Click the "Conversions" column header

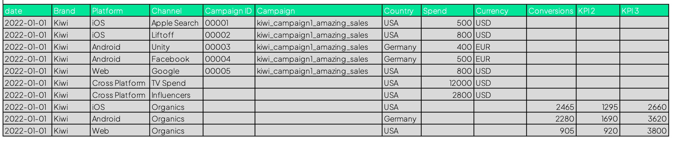551,11
